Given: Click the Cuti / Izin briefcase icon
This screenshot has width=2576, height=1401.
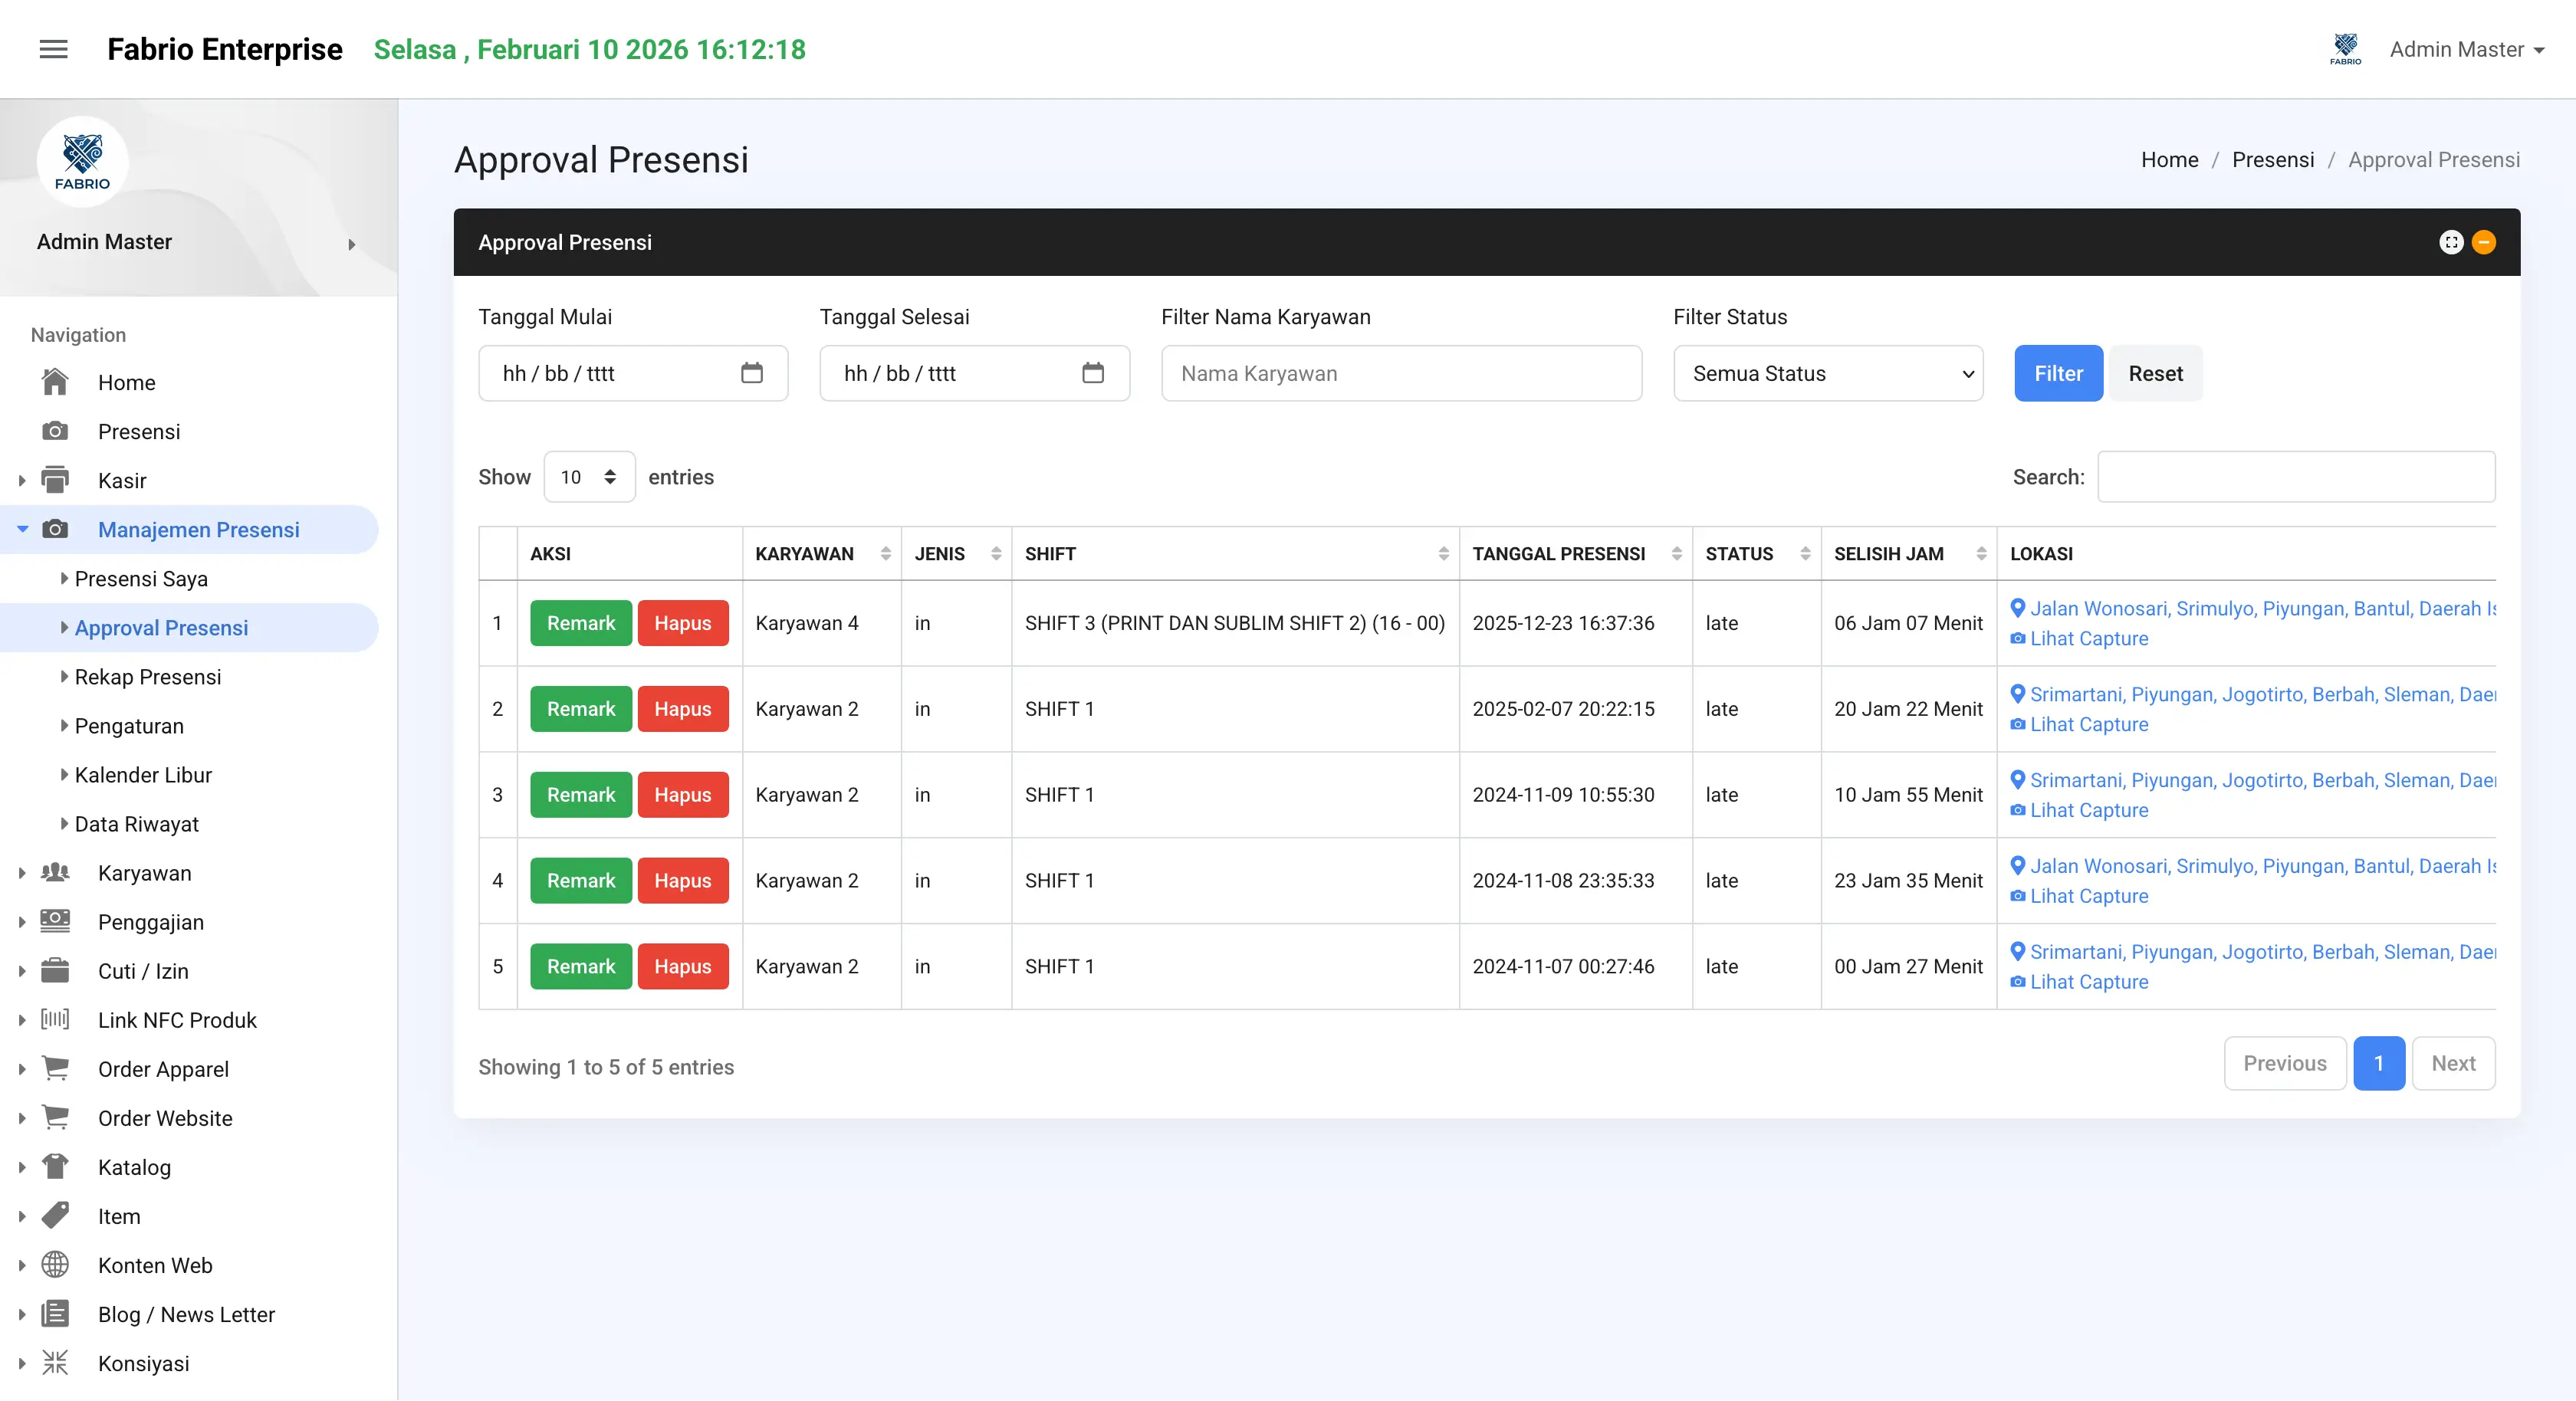Looking at the screenshot, I should pyautogui.click(x=55, y=970).
